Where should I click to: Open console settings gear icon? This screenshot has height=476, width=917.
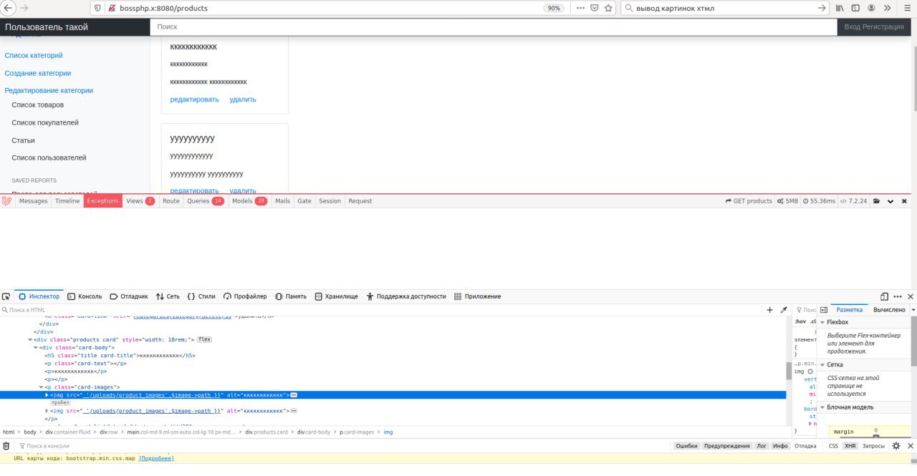point(896,445)
